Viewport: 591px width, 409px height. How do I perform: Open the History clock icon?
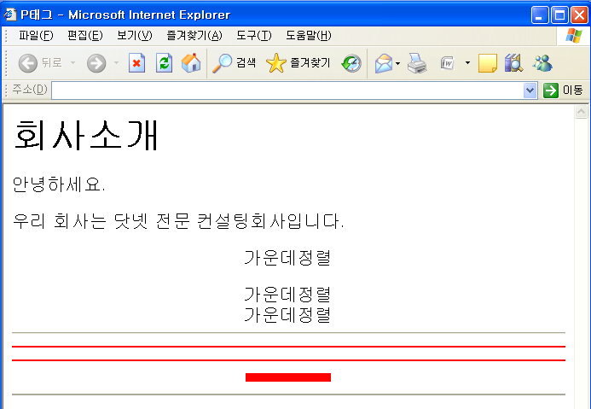(351, 63)
